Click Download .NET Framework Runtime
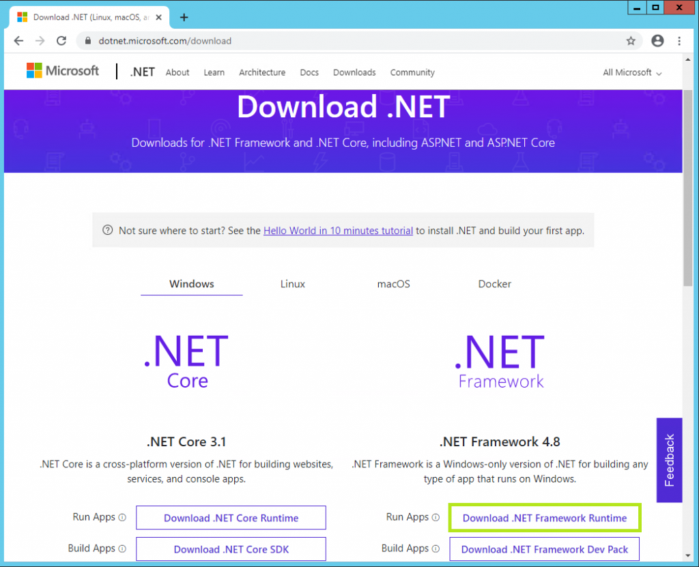 (x=544, y=517)
